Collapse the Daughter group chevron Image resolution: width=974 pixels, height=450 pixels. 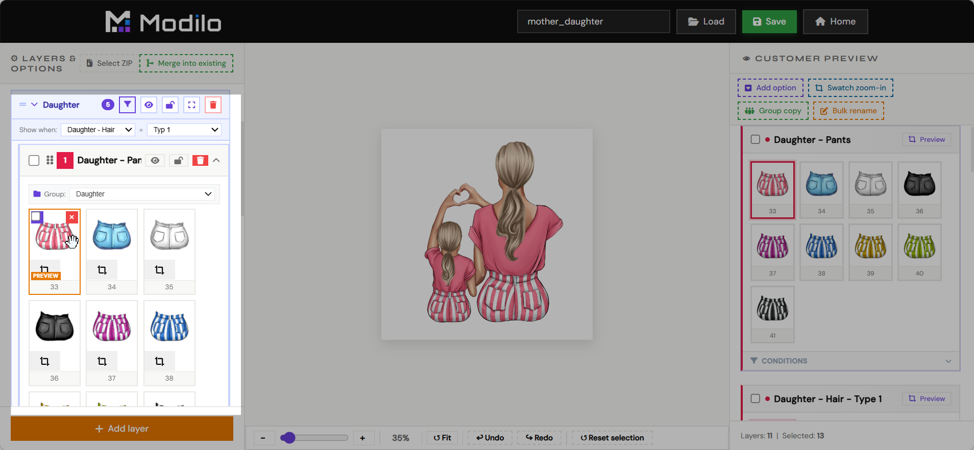coord(34,105)
